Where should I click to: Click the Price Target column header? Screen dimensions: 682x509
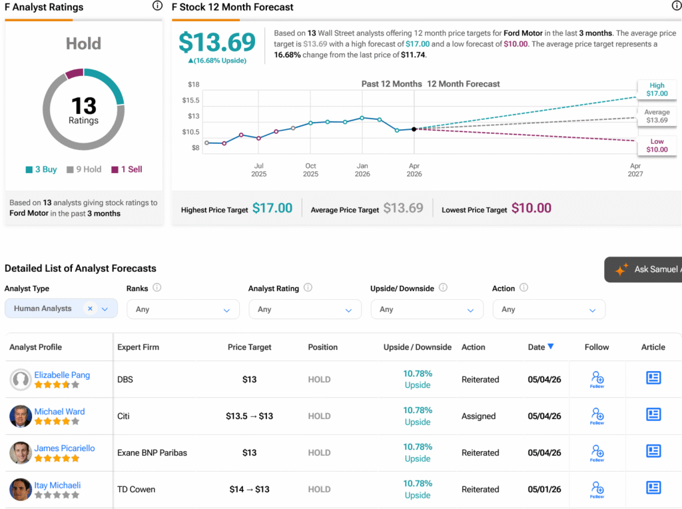[249, 347]
